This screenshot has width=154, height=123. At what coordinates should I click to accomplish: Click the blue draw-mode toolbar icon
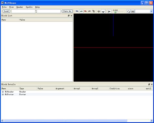coord(77,11)
